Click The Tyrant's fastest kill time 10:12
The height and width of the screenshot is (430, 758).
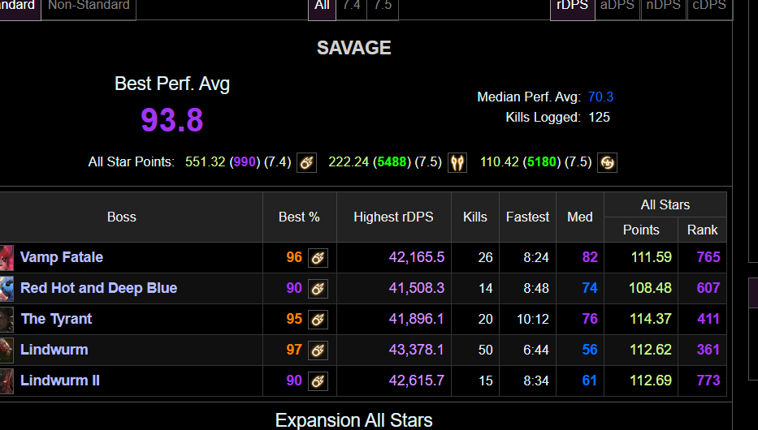click(x=533, y=319)
